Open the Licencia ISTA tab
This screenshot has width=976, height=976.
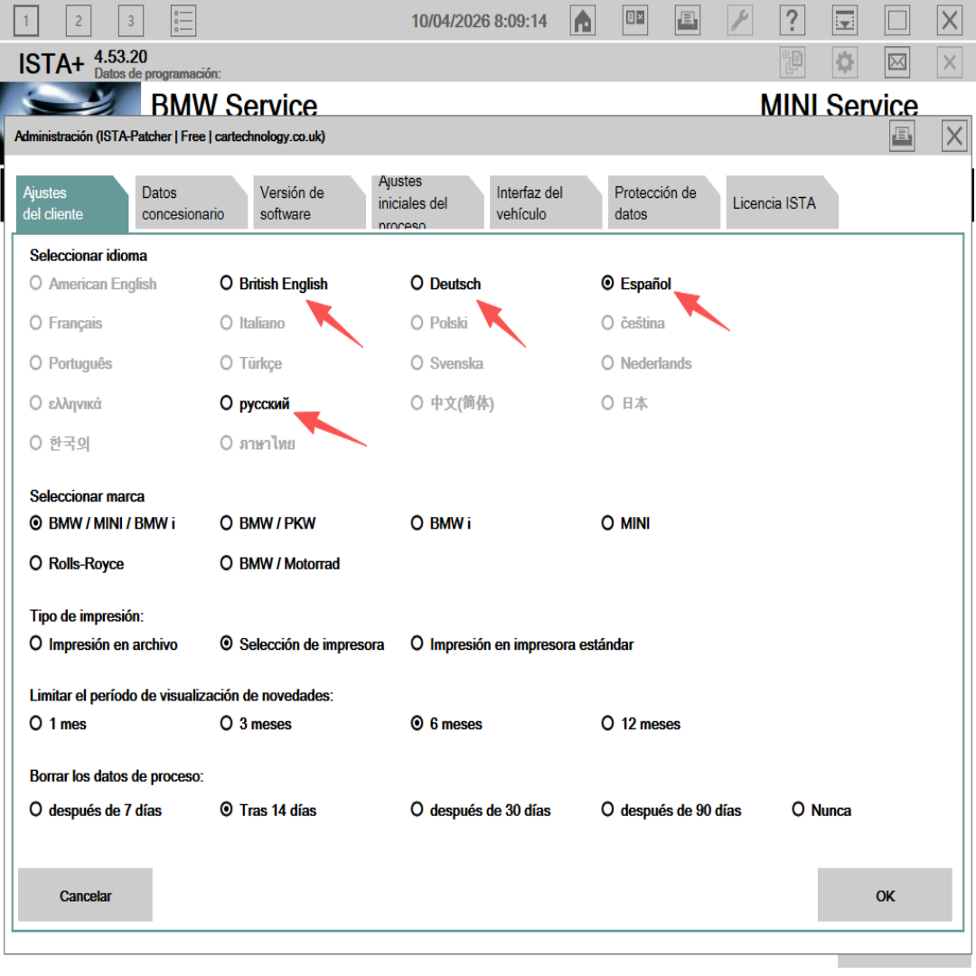click(x=782, y=203)
